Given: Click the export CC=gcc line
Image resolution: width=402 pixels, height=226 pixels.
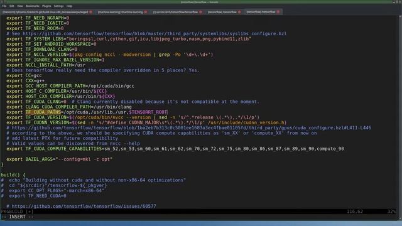Looking at the screenshot, I should point(24,75).
